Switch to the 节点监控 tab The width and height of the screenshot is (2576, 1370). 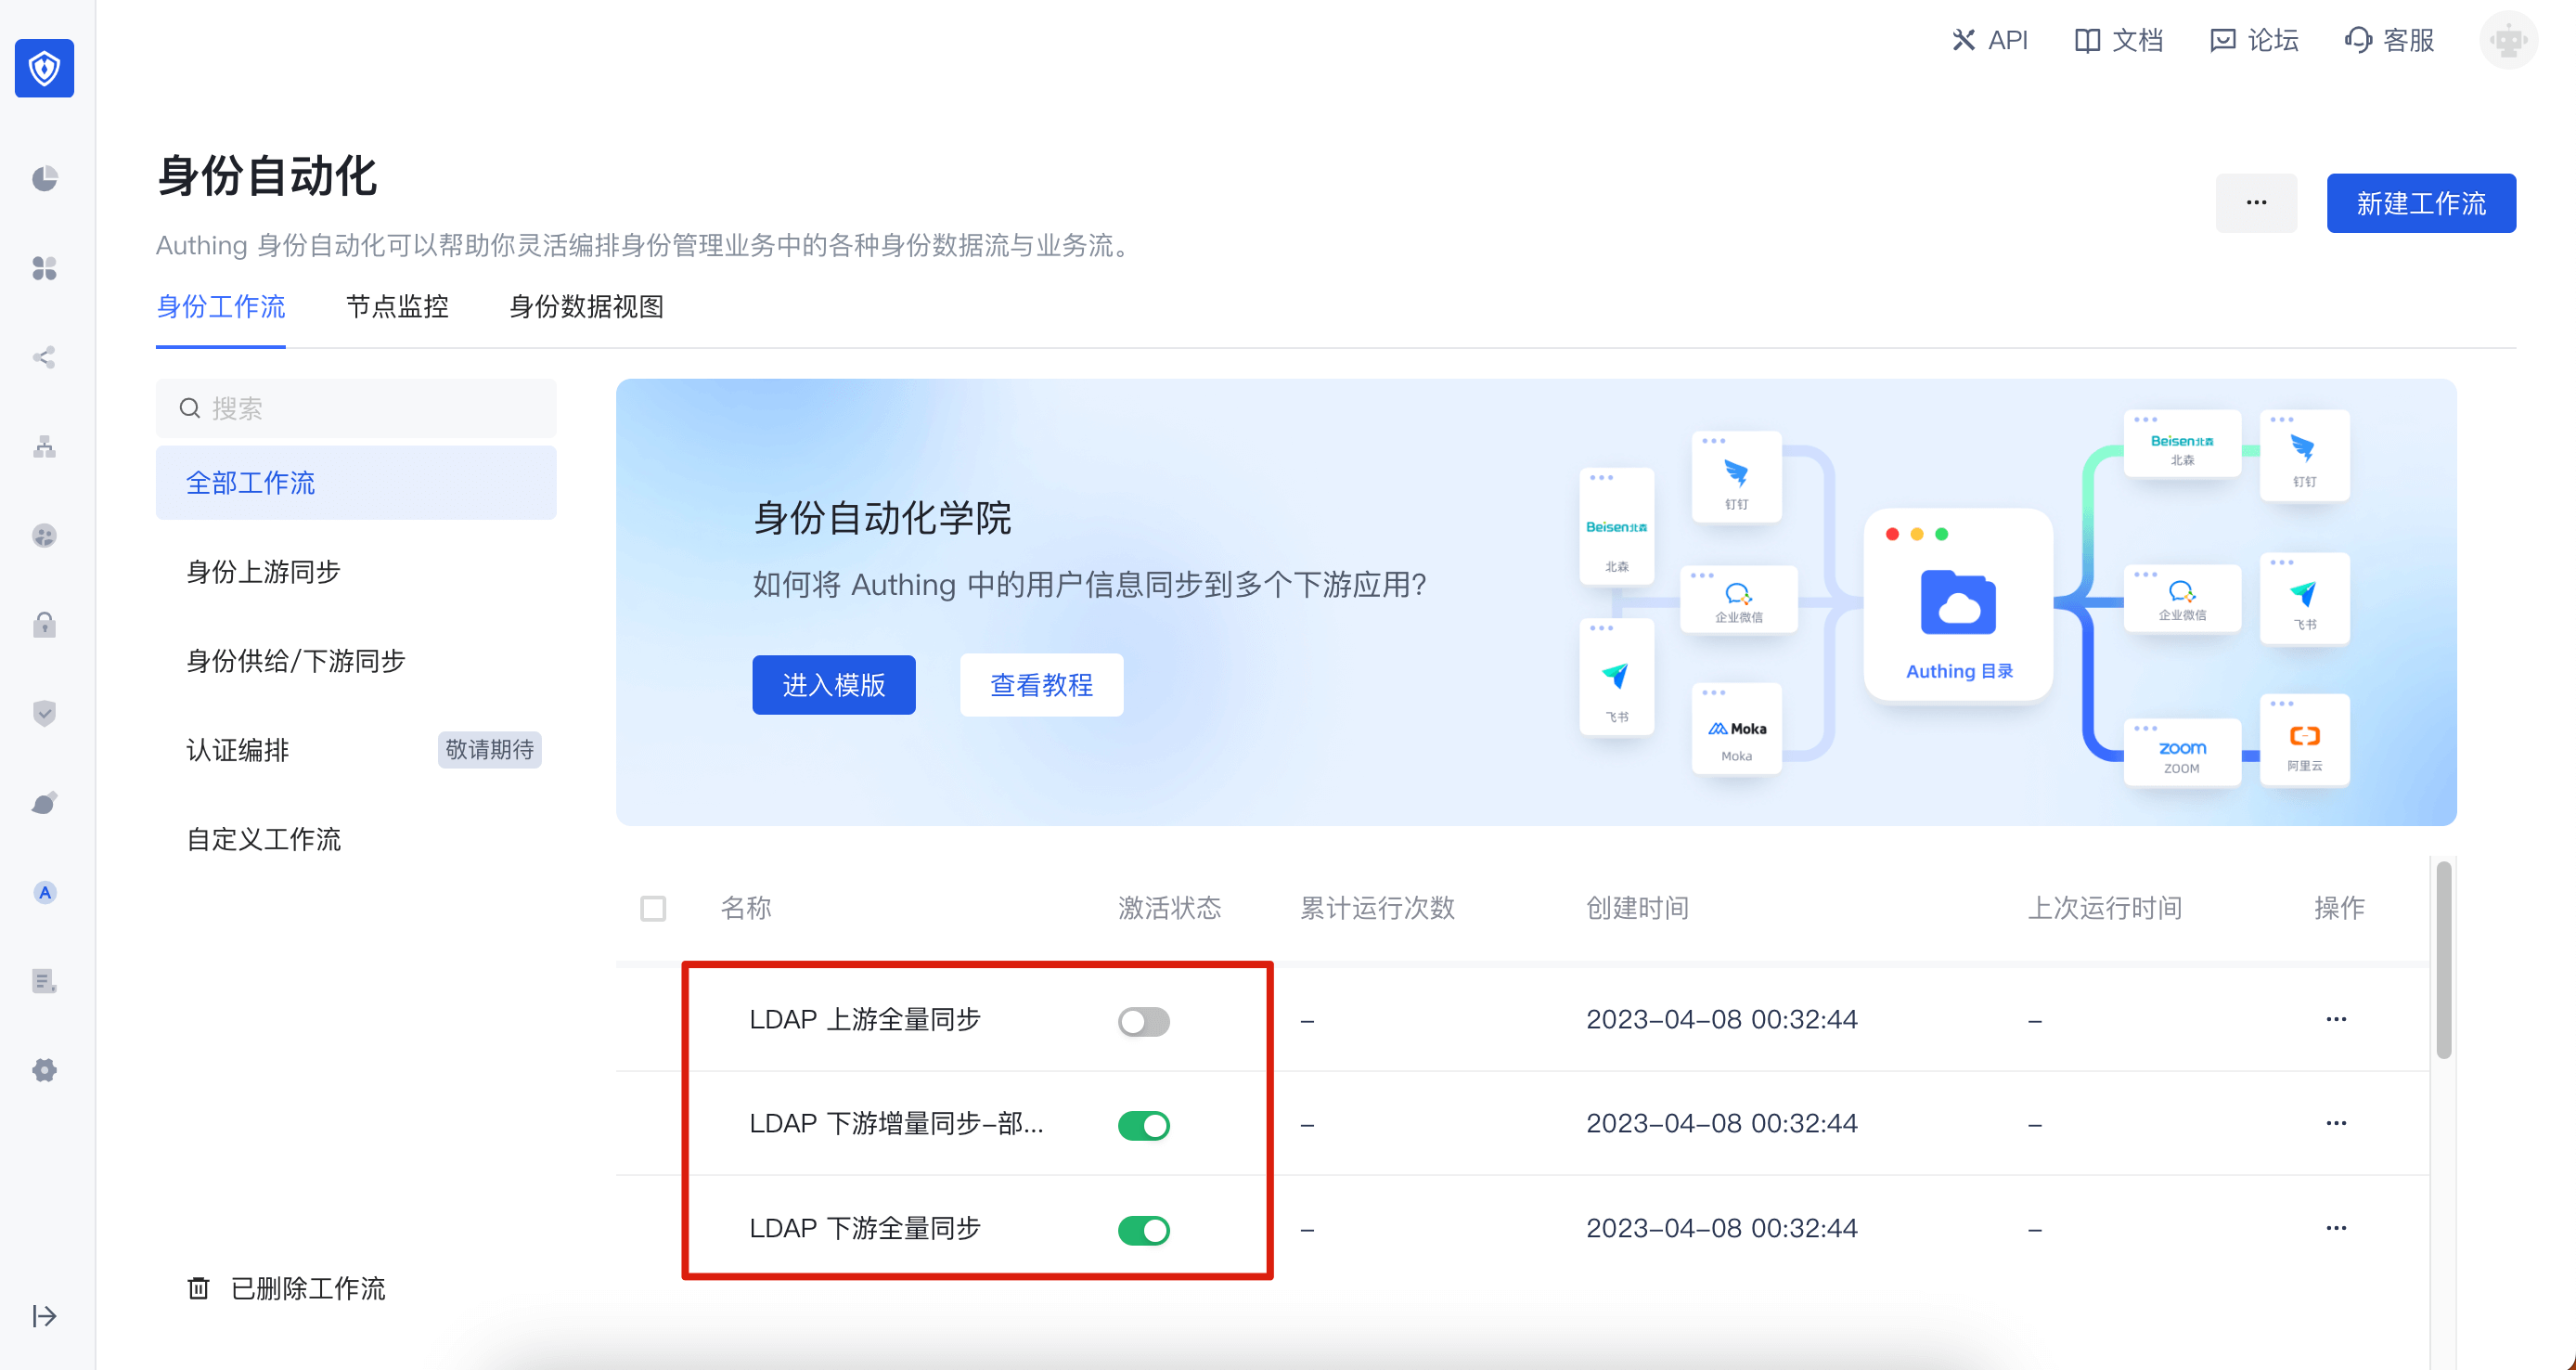pos(397,306)
